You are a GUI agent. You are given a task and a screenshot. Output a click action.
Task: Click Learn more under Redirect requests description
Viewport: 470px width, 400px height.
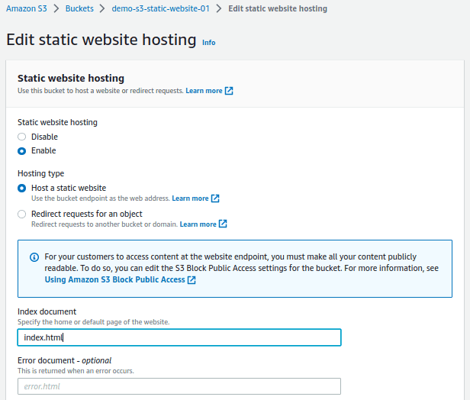[198, 224]
